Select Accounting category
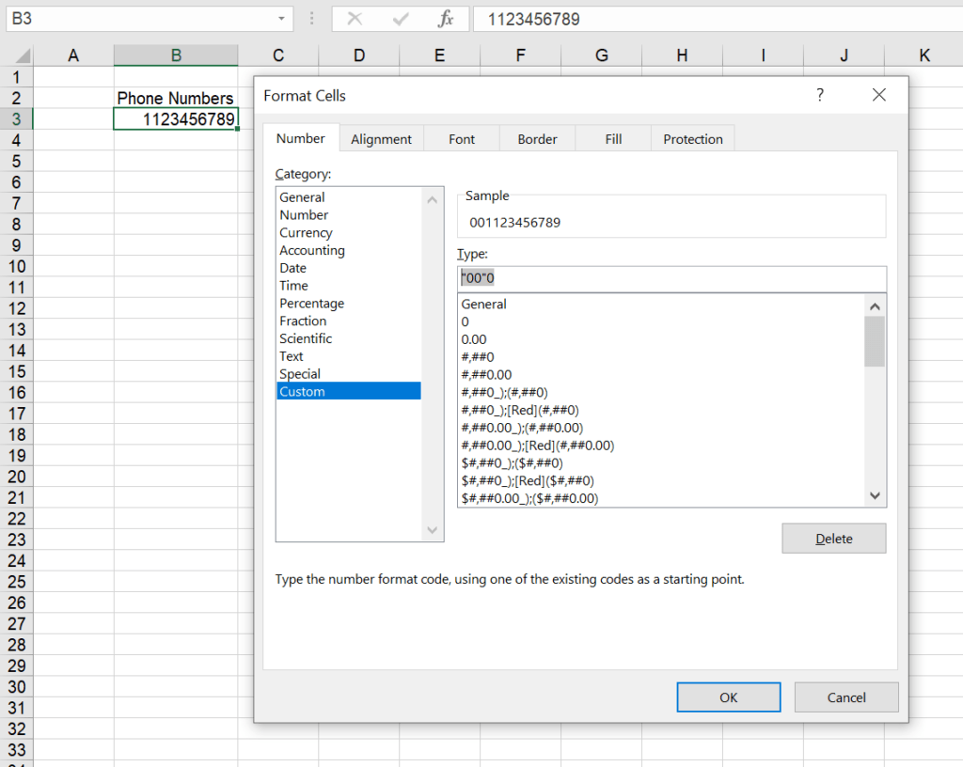This screenshot has width=963, height=767. point(349,250)
